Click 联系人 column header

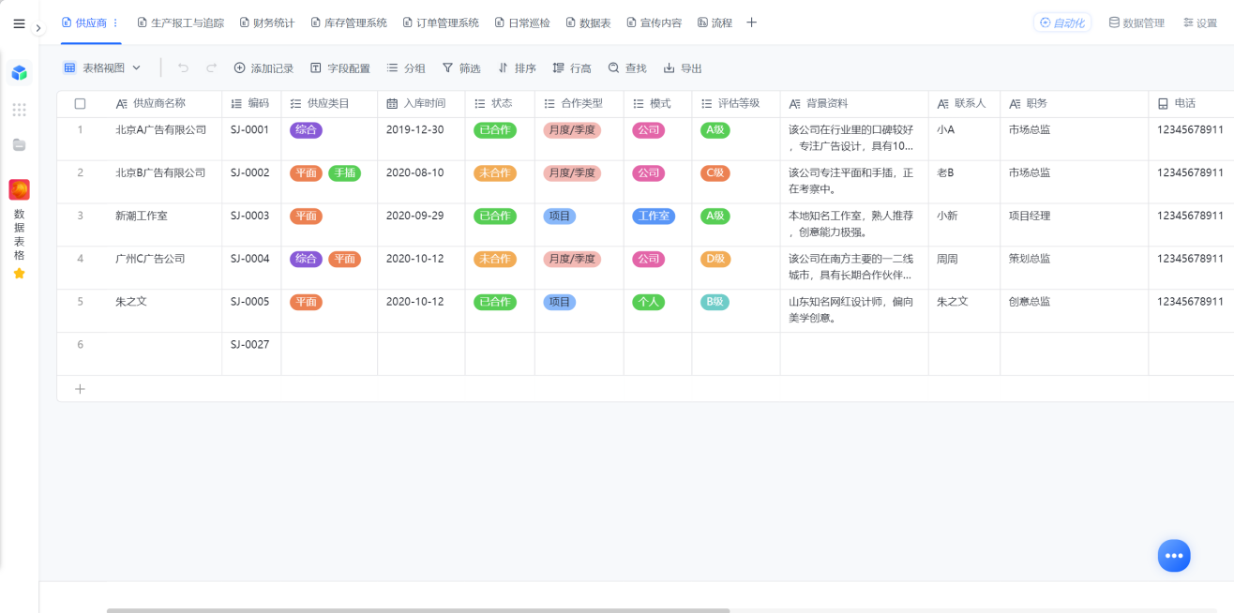click(964, 104)
